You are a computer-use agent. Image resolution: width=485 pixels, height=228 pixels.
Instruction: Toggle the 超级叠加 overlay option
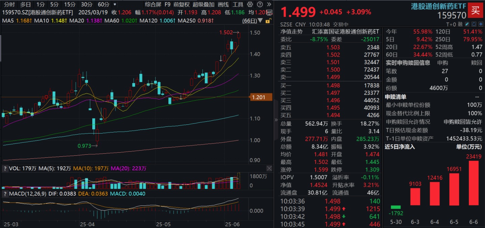point(203,4)
